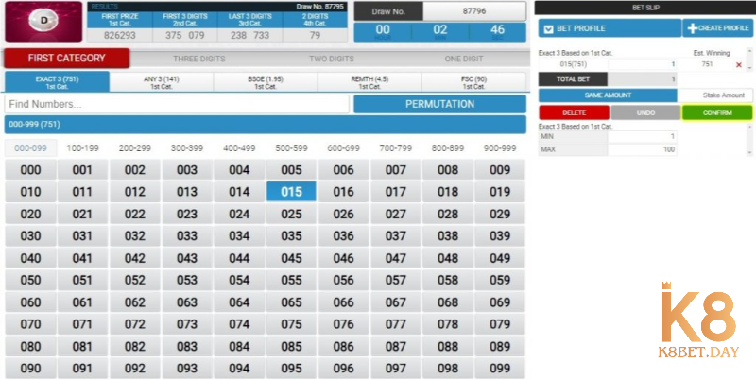The image size is (756, 380).
Task: Toggle the Bet Profile checkbox icon
Action: [548, 28]
